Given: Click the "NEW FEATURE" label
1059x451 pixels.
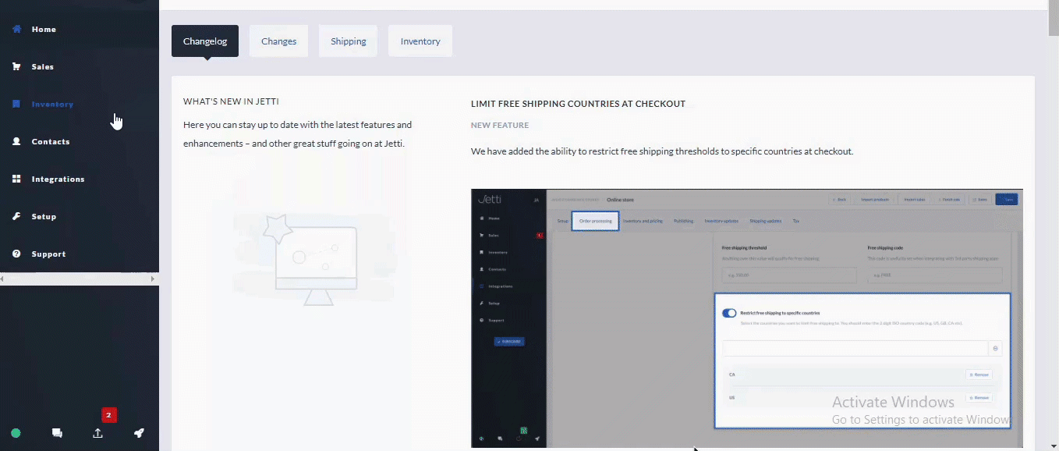Looking at the screenshot, I should (500, 125).
